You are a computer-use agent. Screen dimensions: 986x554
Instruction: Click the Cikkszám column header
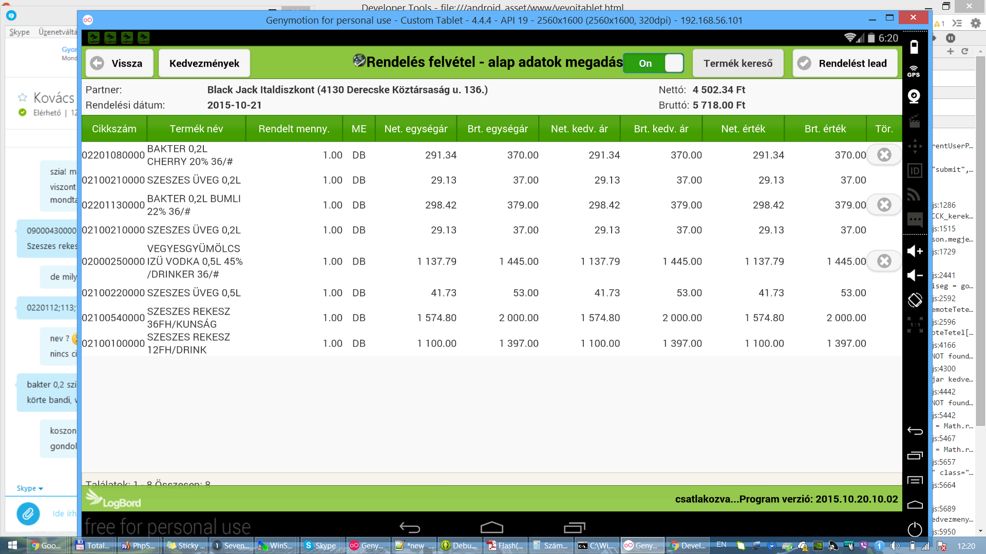coord(114,129)
